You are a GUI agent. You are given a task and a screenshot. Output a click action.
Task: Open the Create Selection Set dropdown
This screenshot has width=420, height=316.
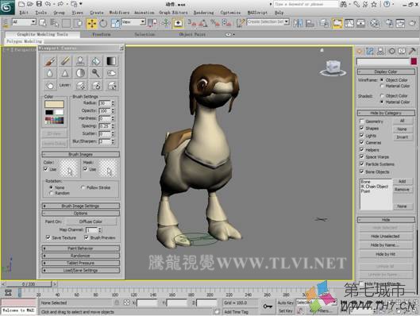pos(268,21)
